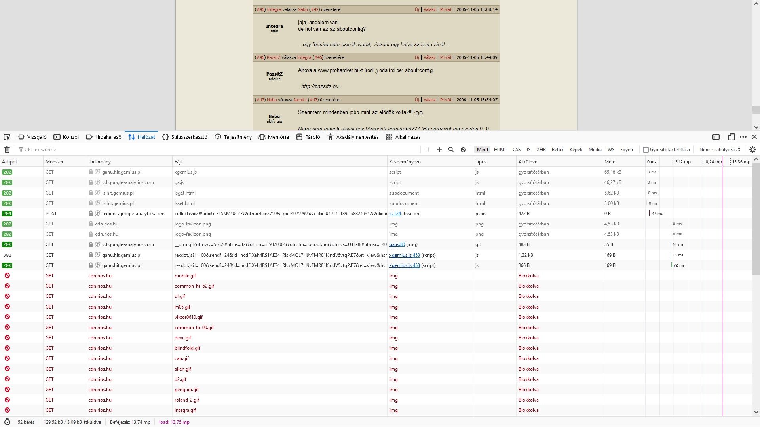Open network settings gear icon
The image size is (760, 432).
pyautogui.click(x=752, y=150)
